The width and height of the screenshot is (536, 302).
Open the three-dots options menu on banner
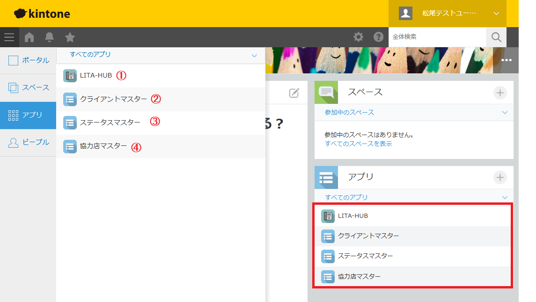tap(506, 60)
